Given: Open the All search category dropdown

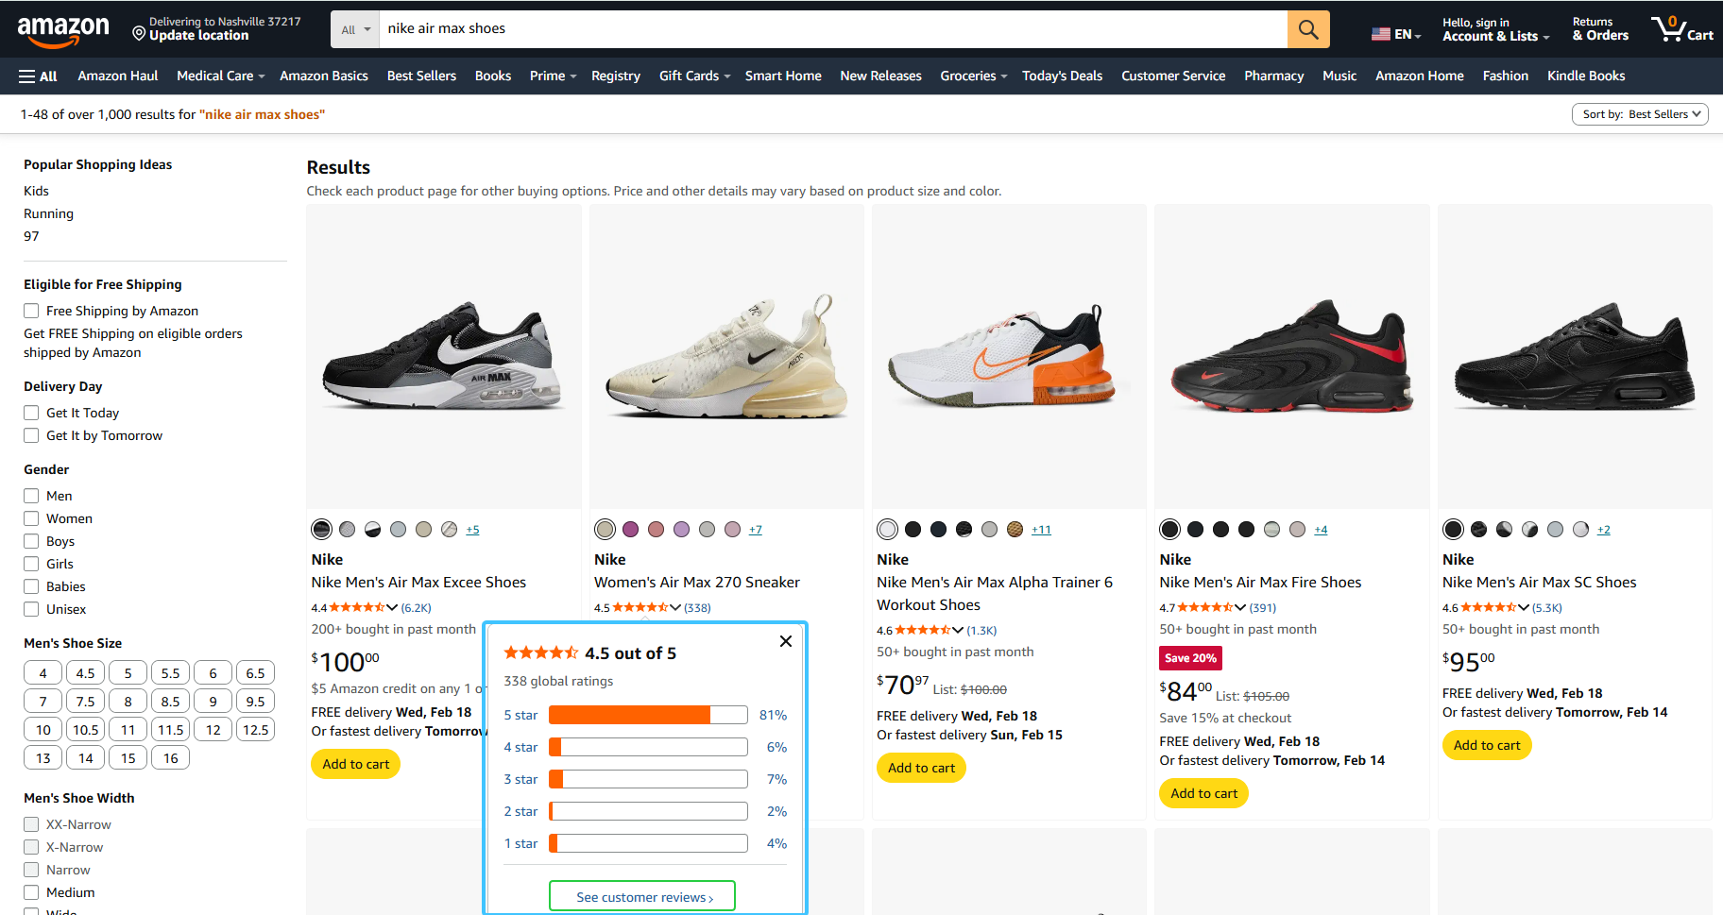Looking at the screenshot, I should [x=354, y=28].
